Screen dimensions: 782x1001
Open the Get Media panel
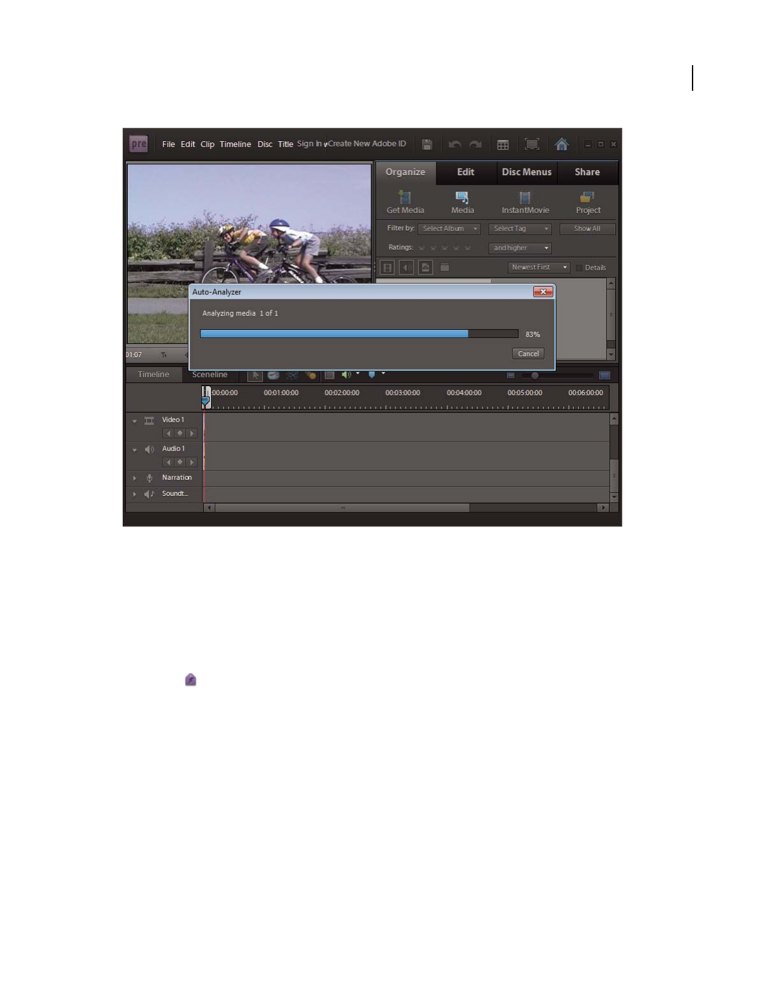coord(405,203)
